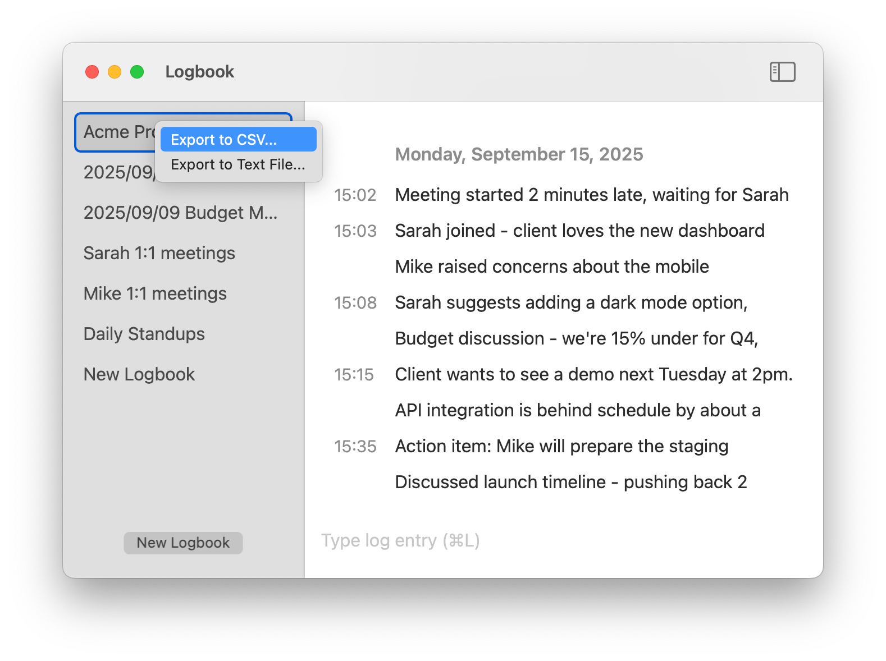Minimize the window with yellow button

tap(115, 72)
